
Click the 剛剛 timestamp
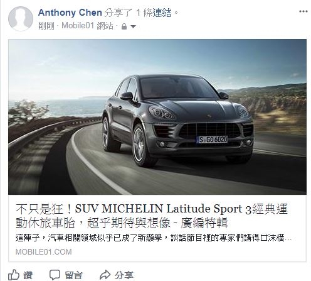(46, 26)
